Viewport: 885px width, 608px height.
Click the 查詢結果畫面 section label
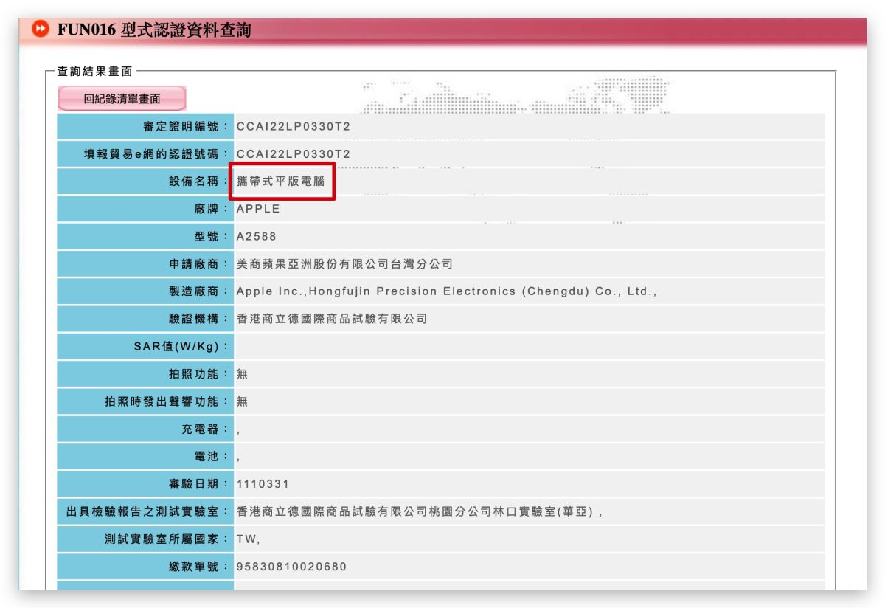point(95,72)
